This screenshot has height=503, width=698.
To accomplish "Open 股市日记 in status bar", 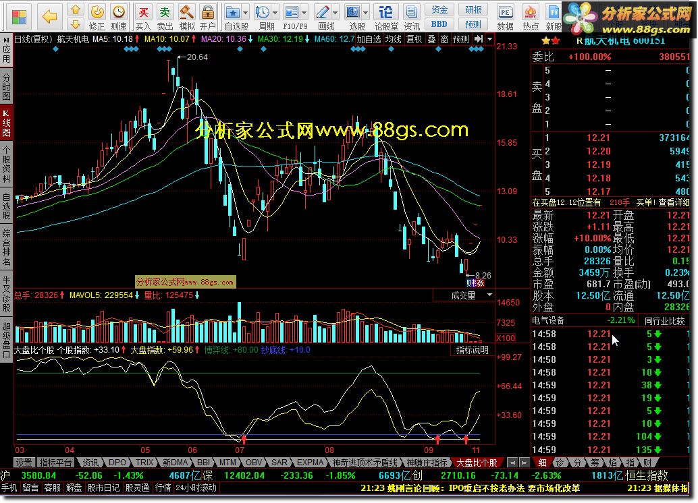I will [x=103, y=488].
